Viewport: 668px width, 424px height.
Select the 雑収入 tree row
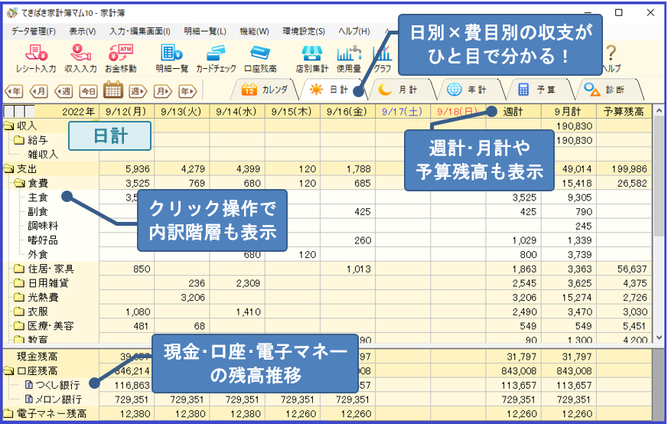click(x=43, y=155)
